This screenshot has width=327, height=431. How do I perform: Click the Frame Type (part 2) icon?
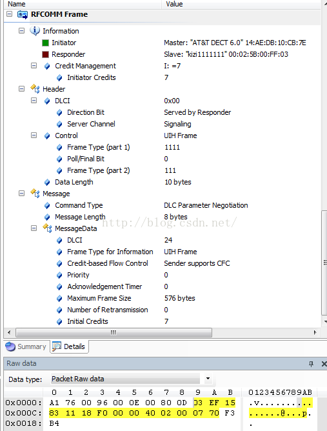pyautogui.click(x=59, y=171)
